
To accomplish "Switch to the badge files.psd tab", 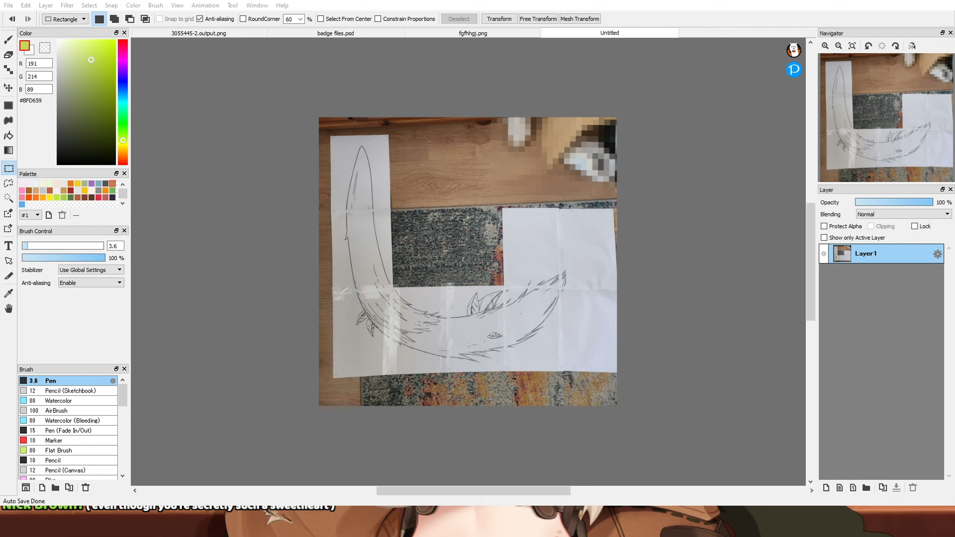I will [x=335, y=33].
